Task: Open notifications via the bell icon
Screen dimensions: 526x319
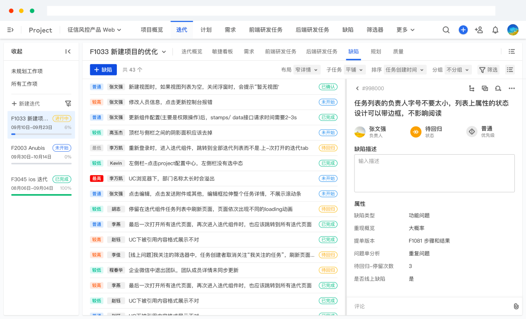Action: coord(495,30)
